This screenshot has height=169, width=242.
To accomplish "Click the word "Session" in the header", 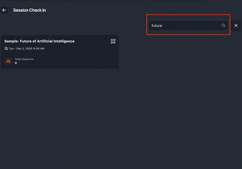I will (20, 10).
